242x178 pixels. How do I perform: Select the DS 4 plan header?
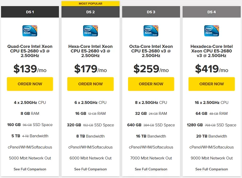(211, 12)
